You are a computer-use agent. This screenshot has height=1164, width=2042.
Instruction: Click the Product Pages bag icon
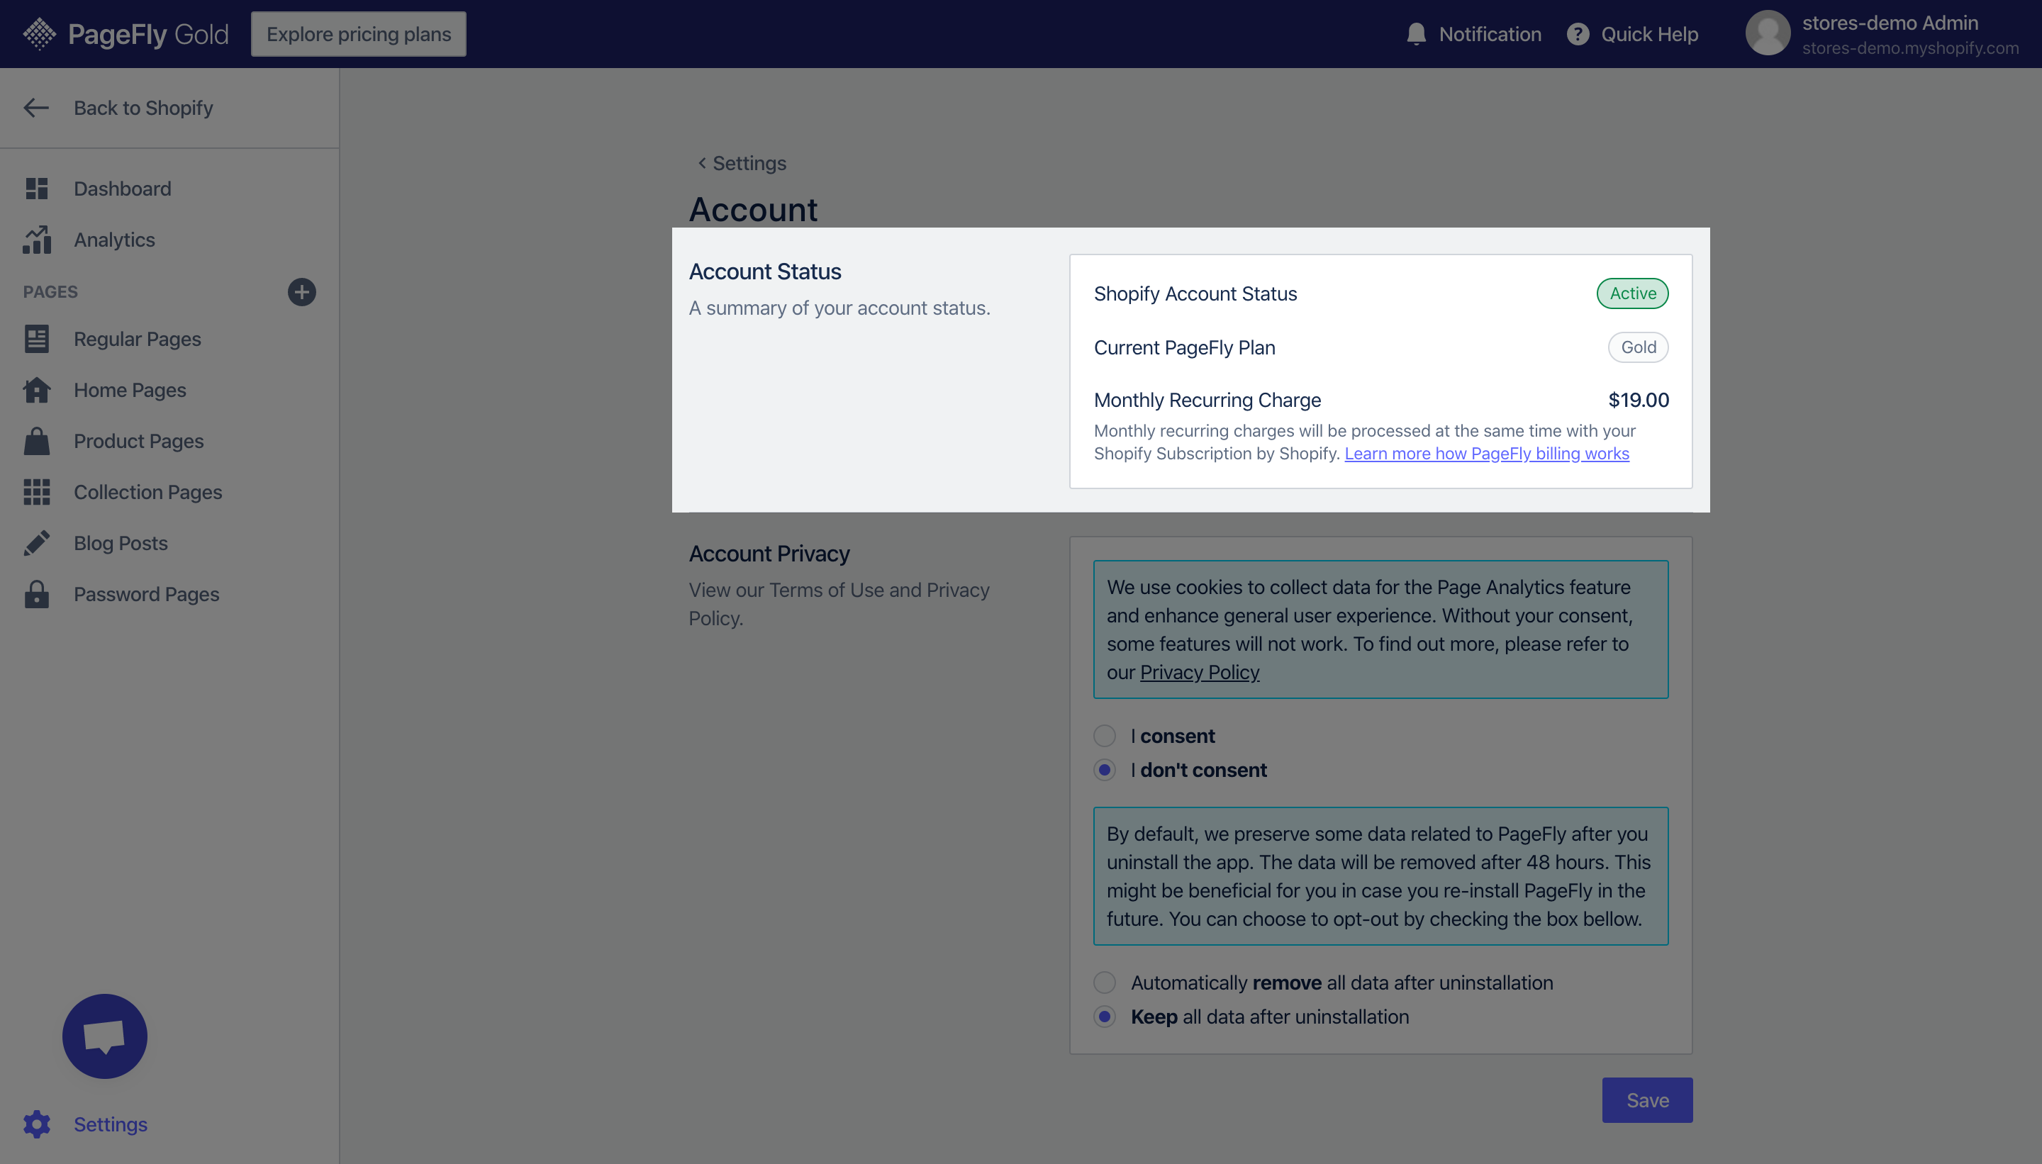point(37,442)
